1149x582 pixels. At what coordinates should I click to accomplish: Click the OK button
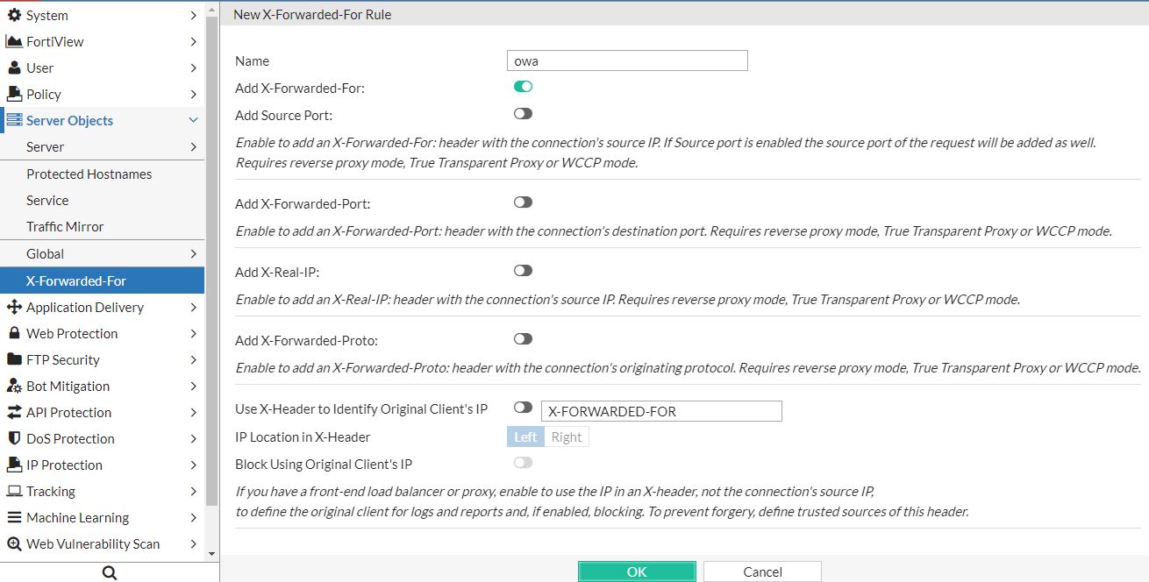point(637,571)
